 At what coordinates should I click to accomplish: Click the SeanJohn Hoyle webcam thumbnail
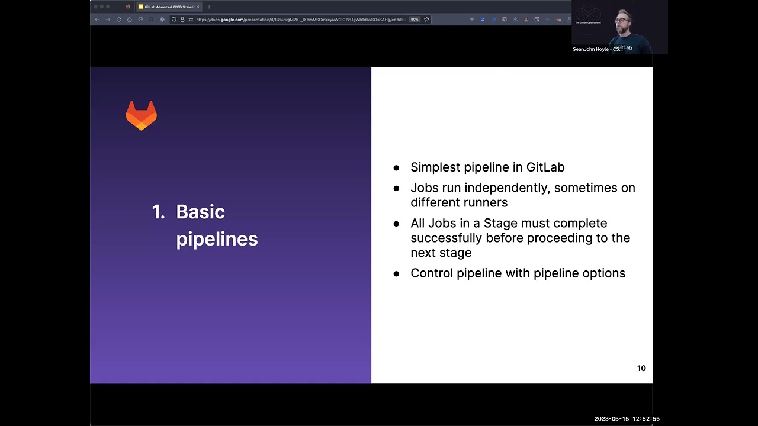(x=619, y=27)
